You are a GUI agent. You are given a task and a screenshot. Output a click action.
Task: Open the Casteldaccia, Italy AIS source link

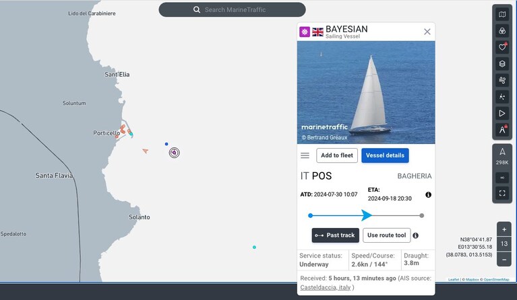(325, 287)
